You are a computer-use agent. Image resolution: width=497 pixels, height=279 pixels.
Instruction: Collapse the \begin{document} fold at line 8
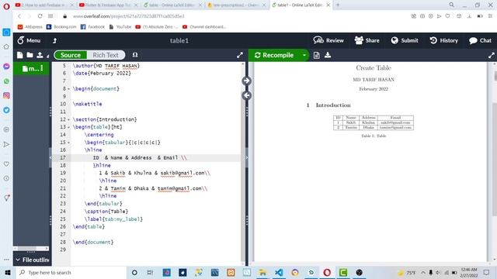pyautogui.click(x=69, y=89)
